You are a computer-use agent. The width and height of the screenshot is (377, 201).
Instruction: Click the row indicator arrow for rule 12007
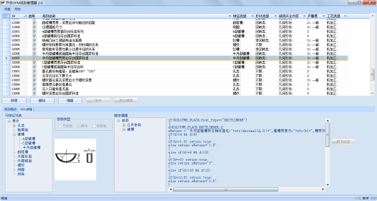pos(6,58)
